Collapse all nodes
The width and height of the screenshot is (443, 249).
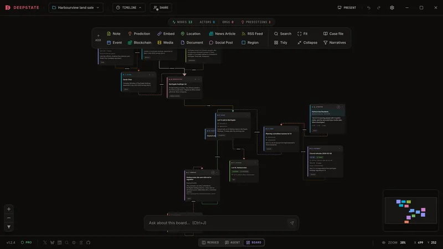click(307, 43)
